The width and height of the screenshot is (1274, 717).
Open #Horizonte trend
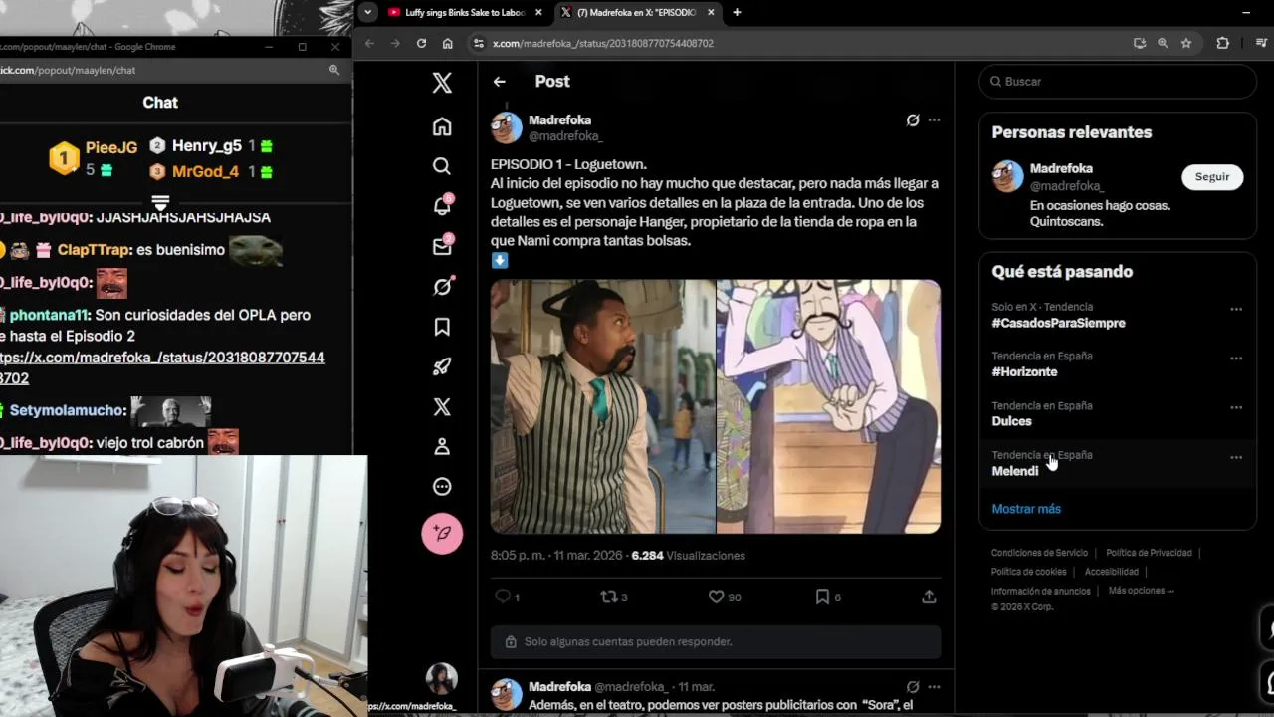[1024, 371]
